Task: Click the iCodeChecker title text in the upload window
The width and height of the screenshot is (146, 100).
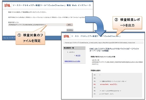Action: [x=52, y=5]
